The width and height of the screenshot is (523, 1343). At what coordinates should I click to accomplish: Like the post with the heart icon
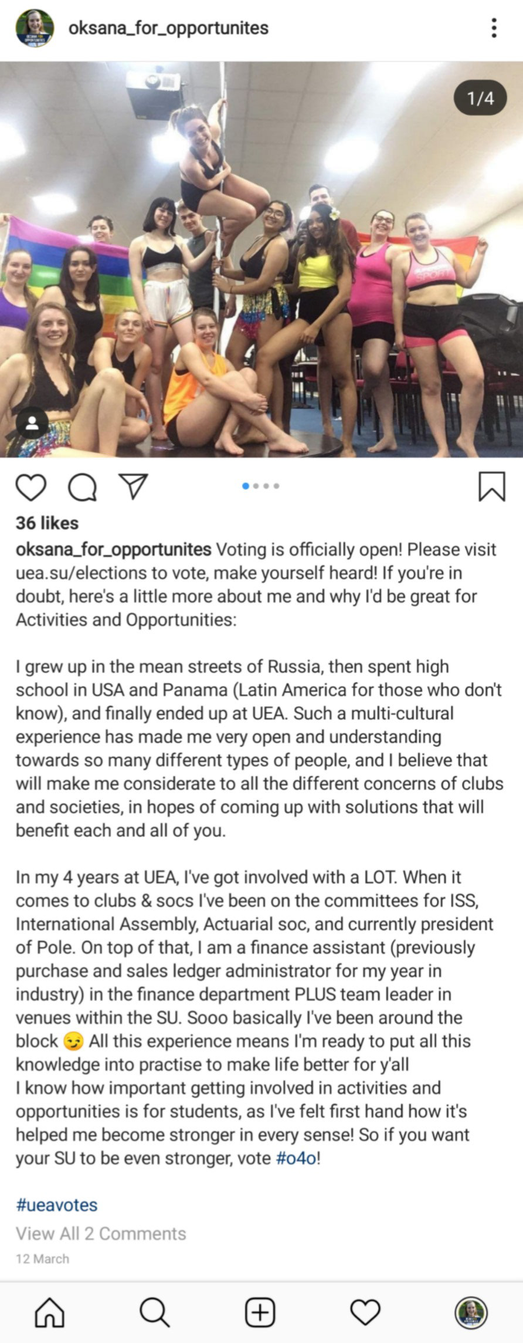coord(30,486)
